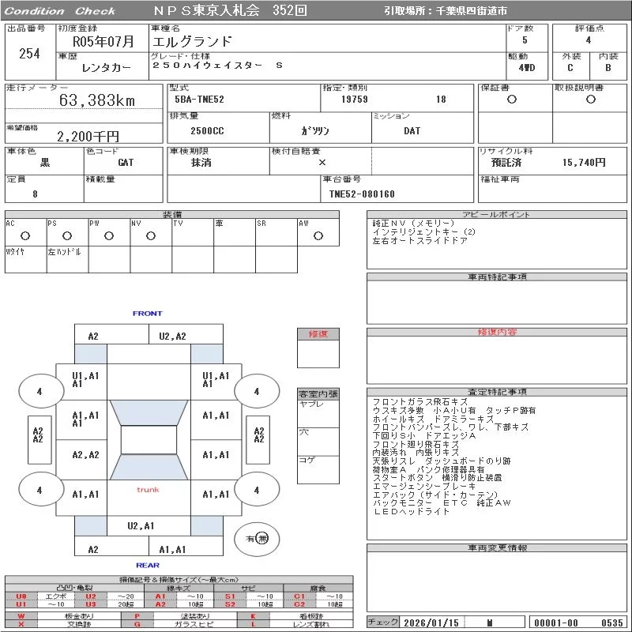Click the chassis number TNE52-080160 field

(362, 194)
